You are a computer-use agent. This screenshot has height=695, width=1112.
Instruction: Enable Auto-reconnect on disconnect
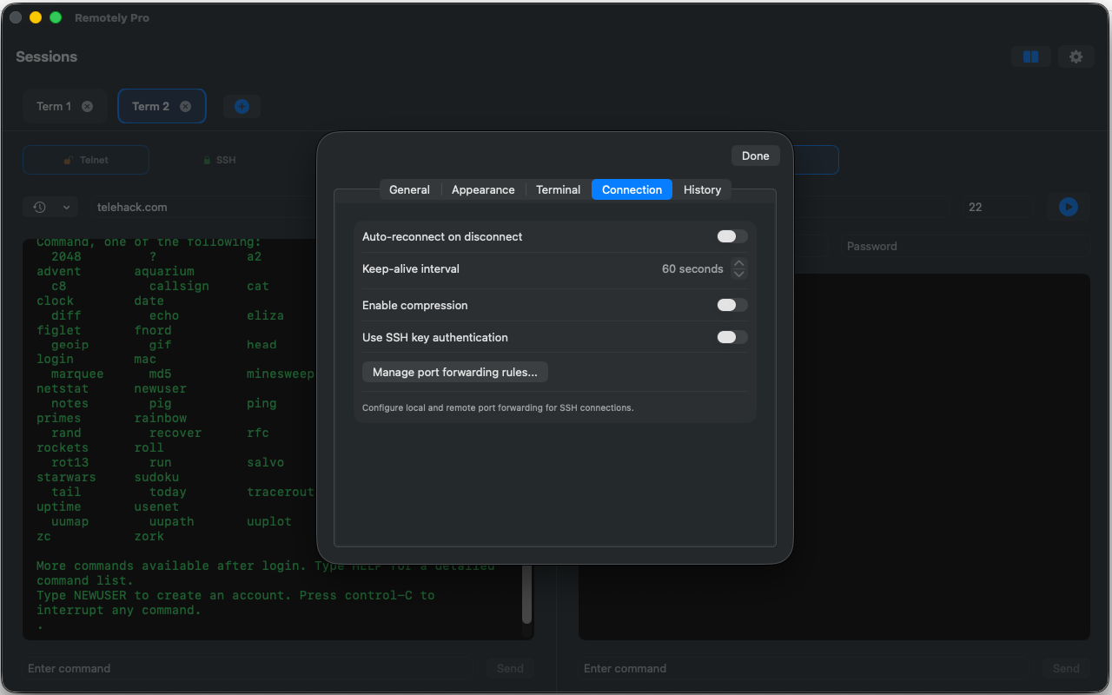(731, 236)
